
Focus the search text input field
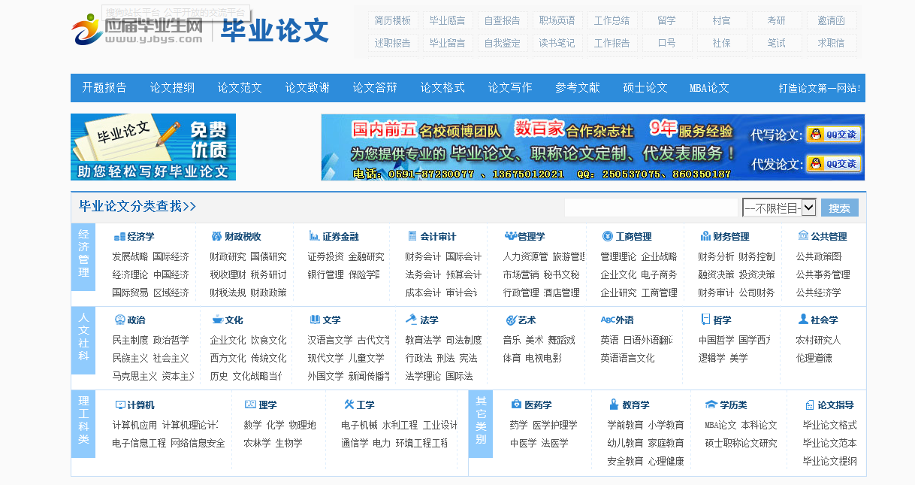(651, 208)
